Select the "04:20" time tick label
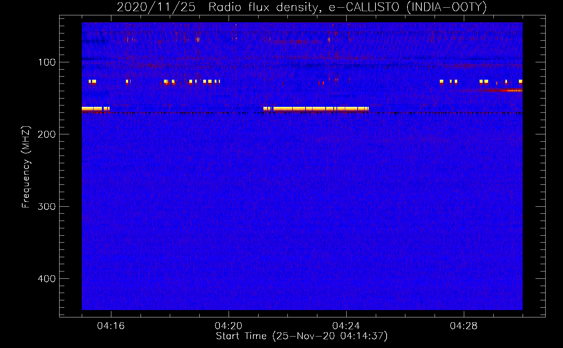Viewport: 563px width, 348px height. click(x=229, y=326)
